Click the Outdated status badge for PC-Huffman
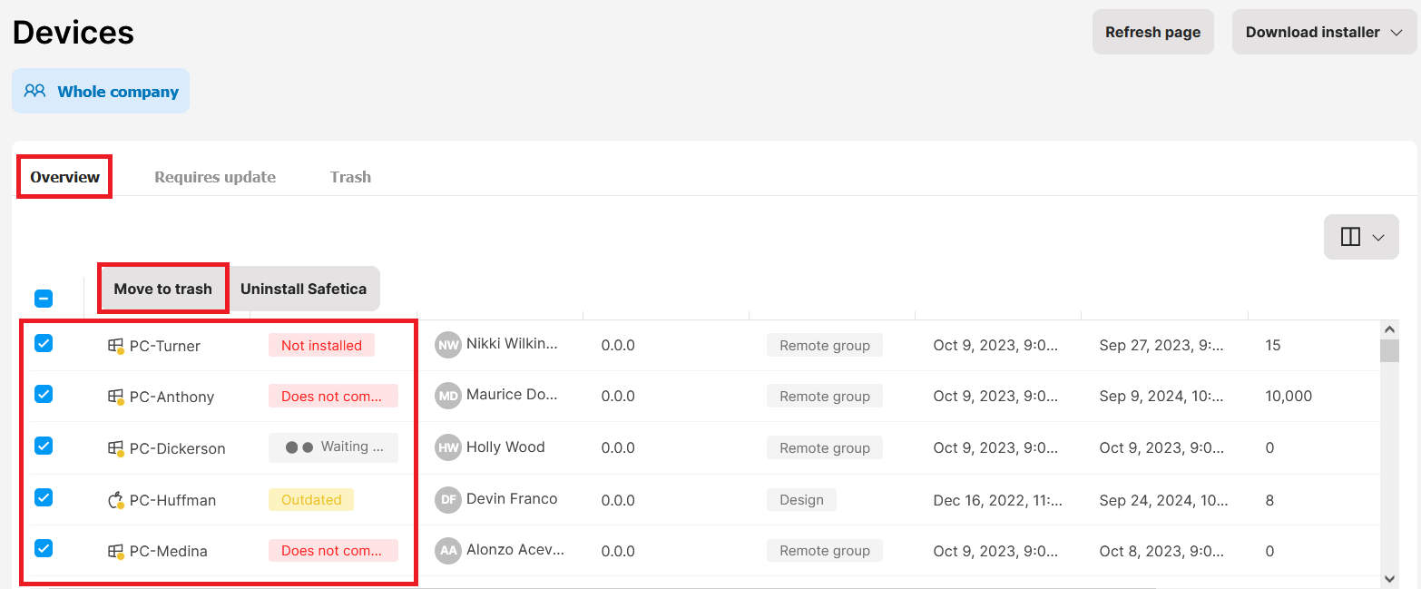Screen dimensions: 1421x589 pos(311,500)
